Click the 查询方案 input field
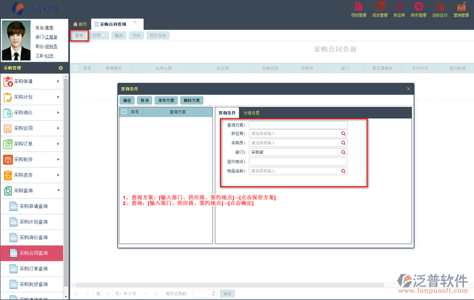474x300 pixels. [298, 125]
